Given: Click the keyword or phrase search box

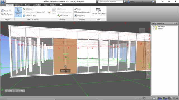Looking at the screenshot, I should 111,2.
